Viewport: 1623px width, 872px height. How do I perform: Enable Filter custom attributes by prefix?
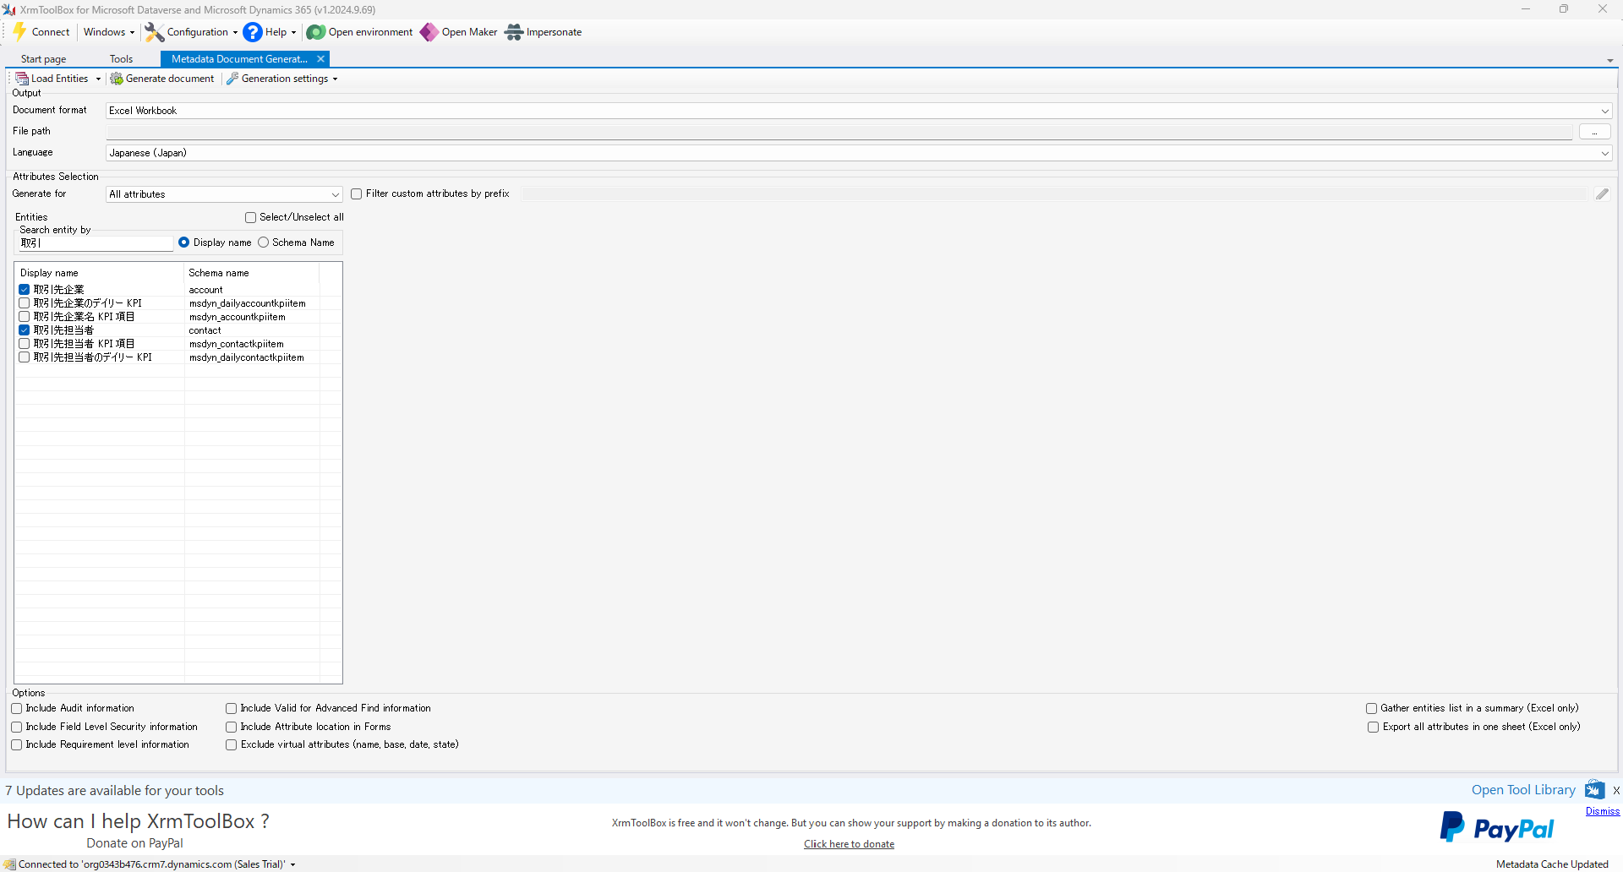point(357,193)
